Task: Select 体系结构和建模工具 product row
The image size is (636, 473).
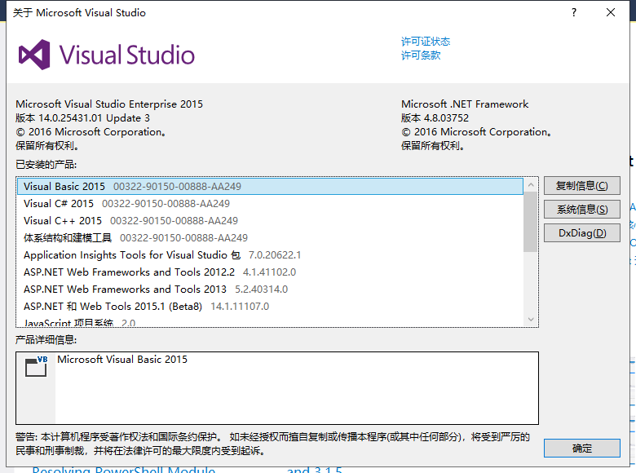Action: point(270,237)
